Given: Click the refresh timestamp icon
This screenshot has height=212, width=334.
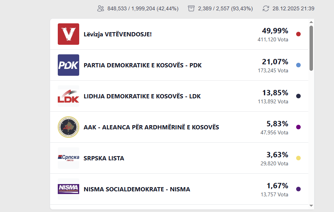Looking at the screenshot, I should (x=266, y=8).
